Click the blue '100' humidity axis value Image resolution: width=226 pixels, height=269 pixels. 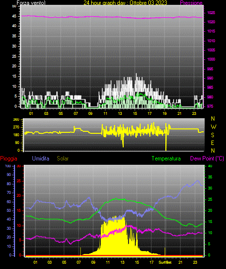pos(8,166)
